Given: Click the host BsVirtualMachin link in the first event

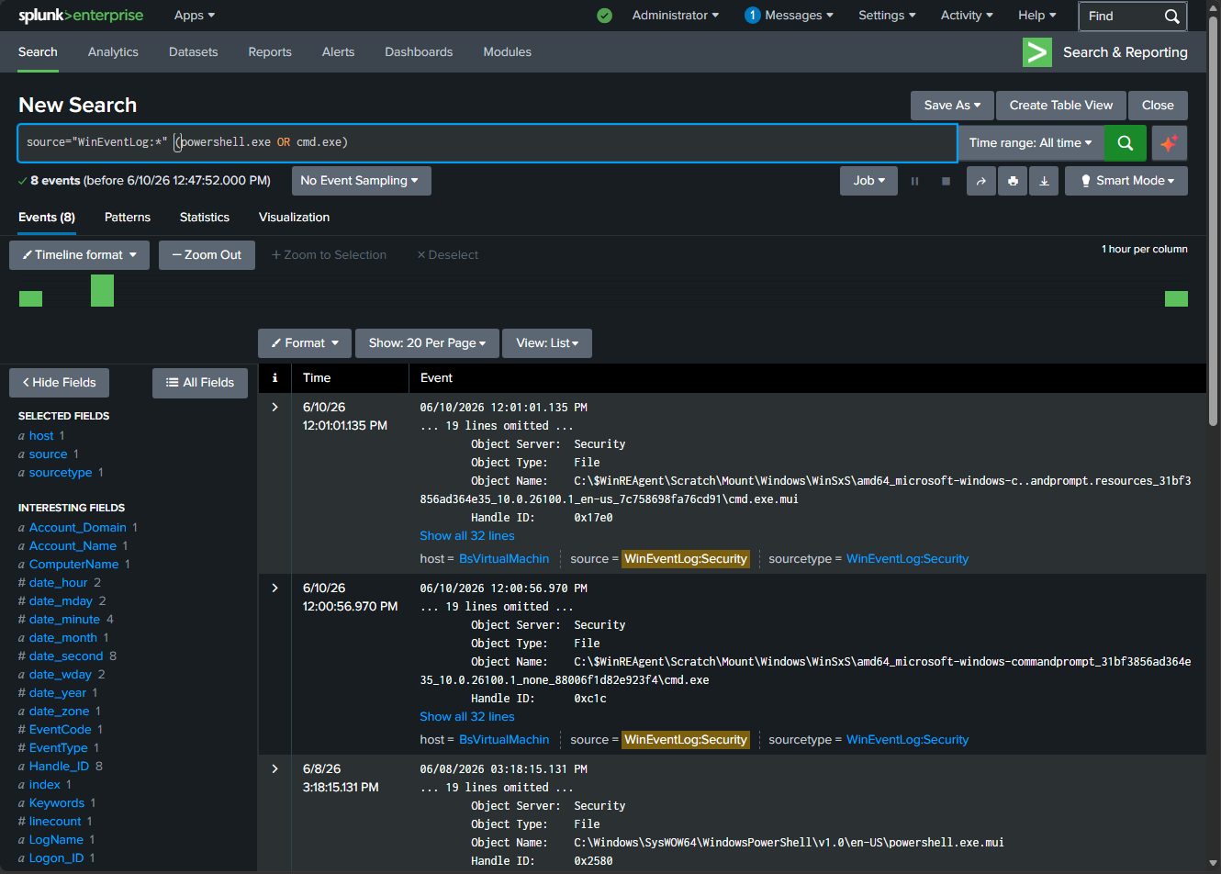Looking at the screenshot, I should [x=504, y=559].
